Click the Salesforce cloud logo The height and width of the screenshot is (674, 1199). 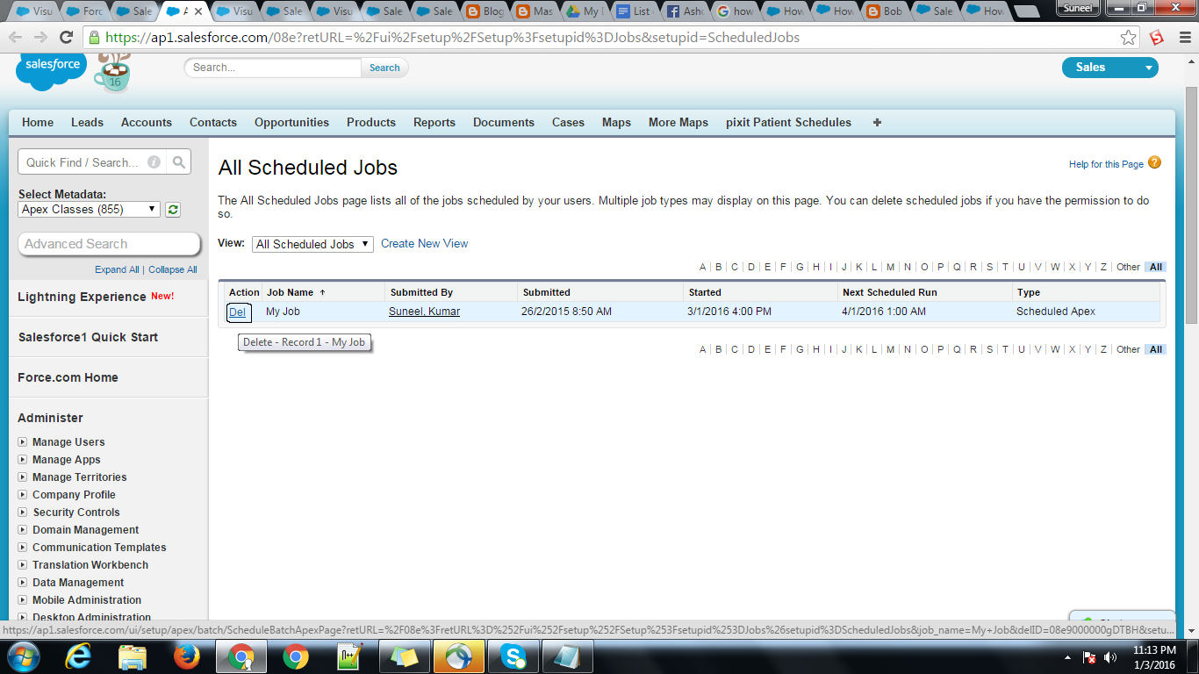click(50, 69)
